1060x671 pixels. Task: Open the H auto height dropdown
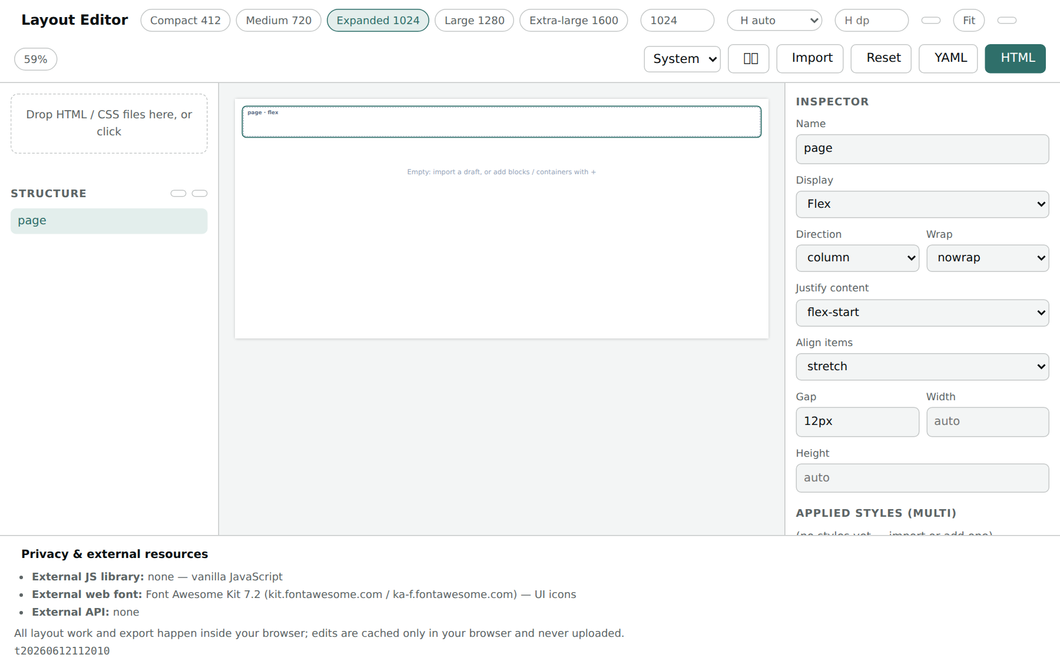click(774, 21)
